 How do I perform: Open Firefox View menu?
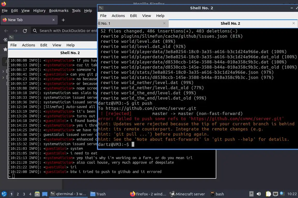[x=25, y=11]
